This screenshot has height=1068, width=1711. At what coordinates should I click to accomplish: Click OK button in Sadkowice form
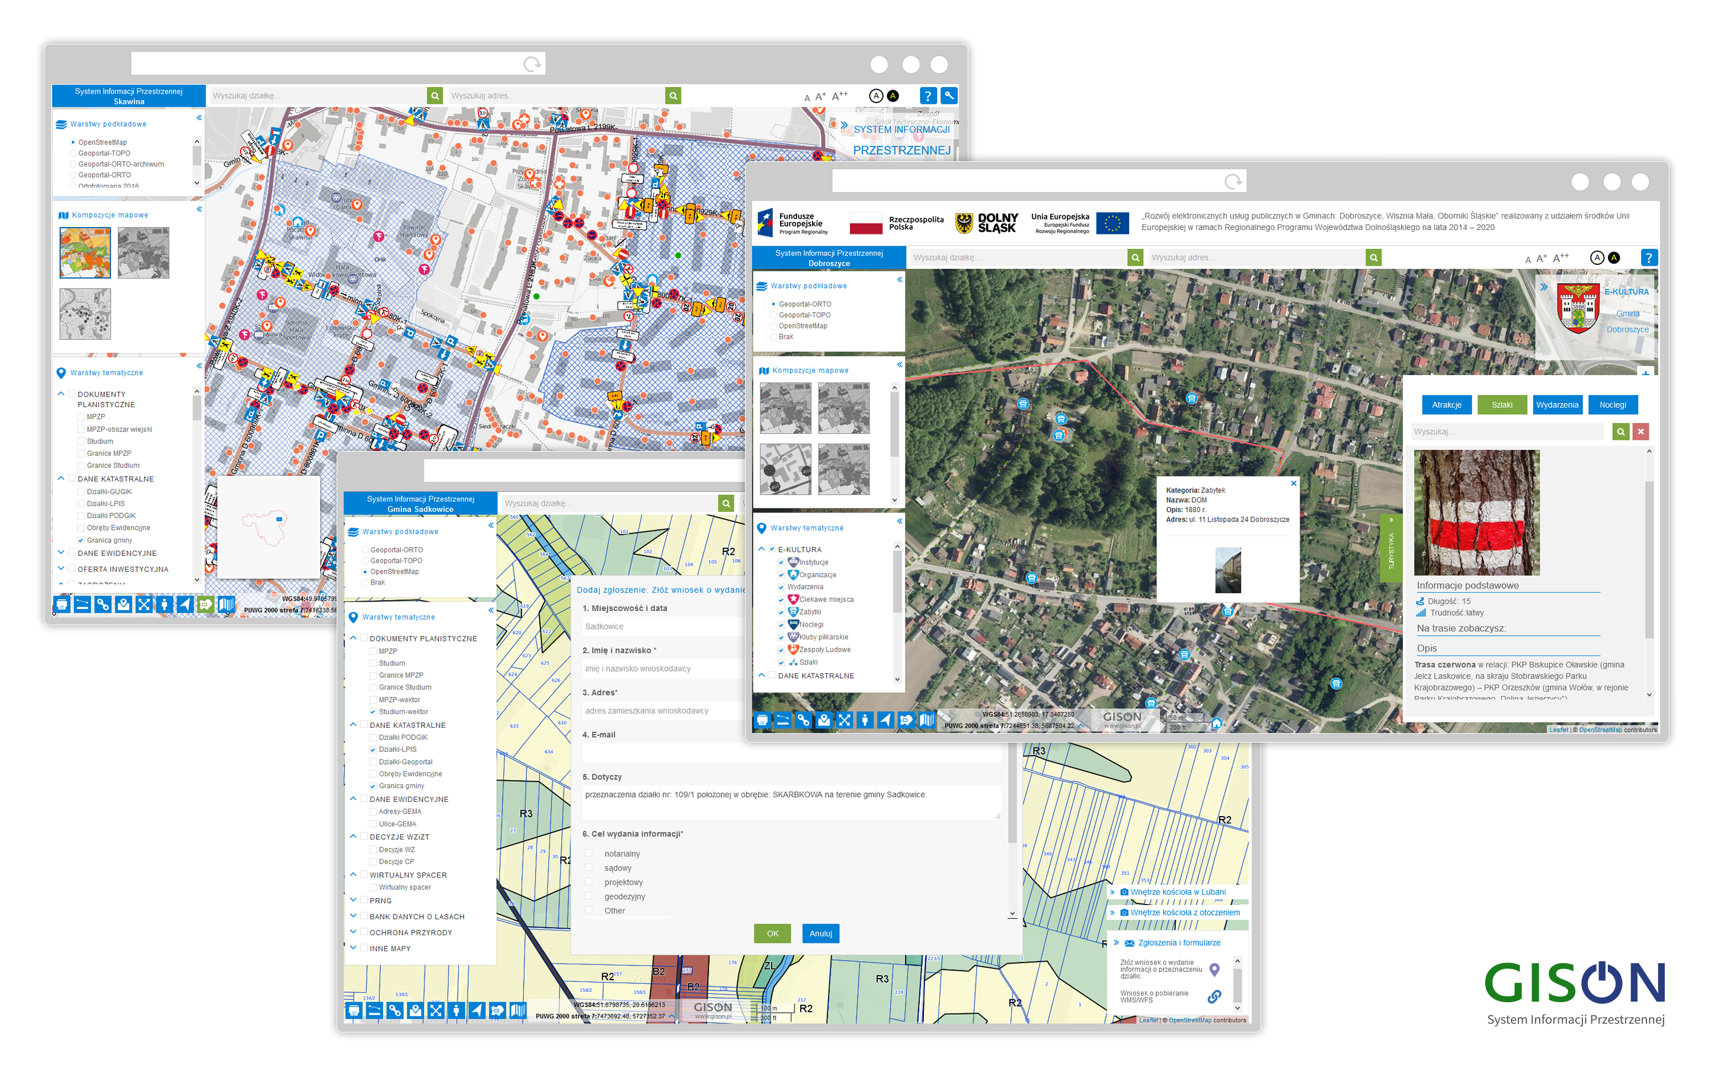point(772,934)
